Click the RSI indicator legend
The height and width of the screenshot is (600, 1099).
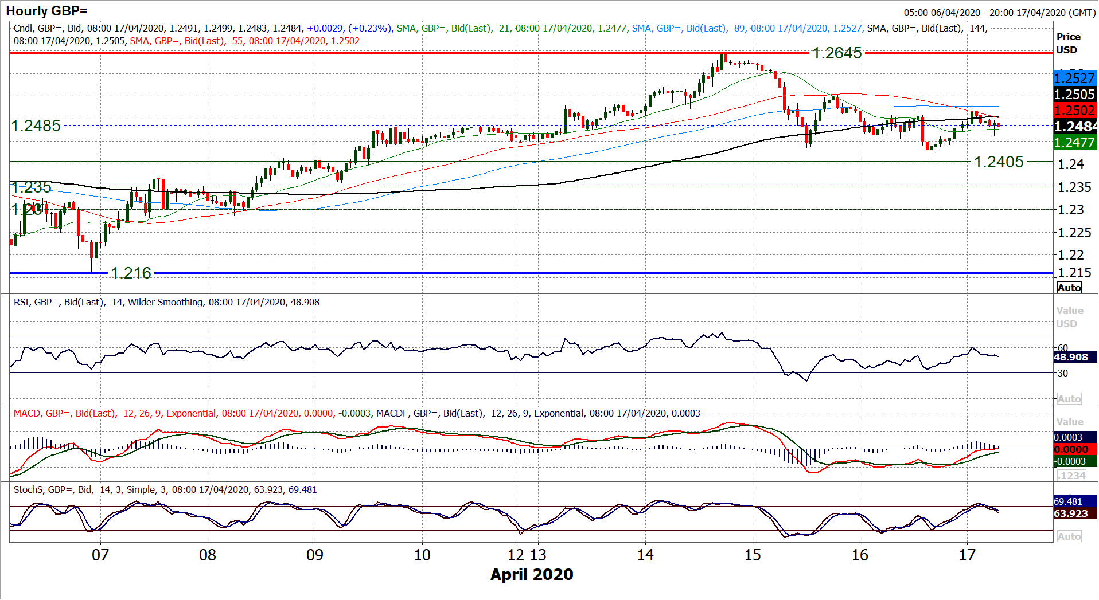(x=166, y=302)
